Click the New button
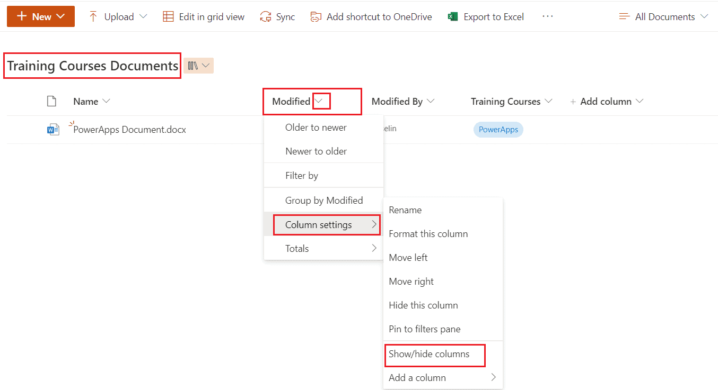 pos(41,16)
